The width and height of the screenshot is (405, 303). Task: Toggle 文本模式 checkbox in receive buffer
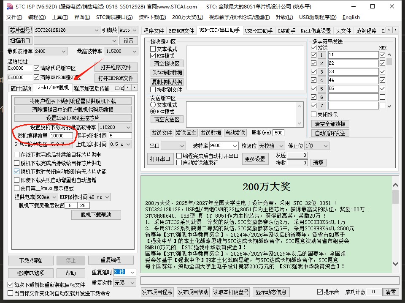tap(153, 49)
